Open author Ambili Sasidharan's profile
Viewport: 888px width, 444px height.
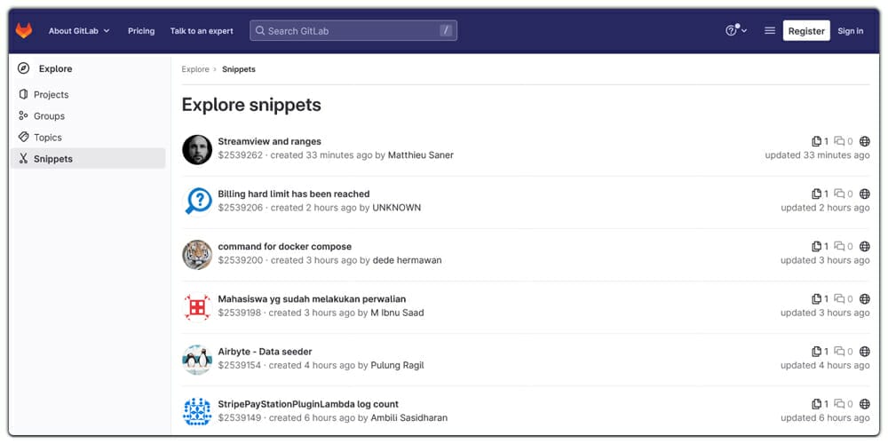click(x=408, y=418)
